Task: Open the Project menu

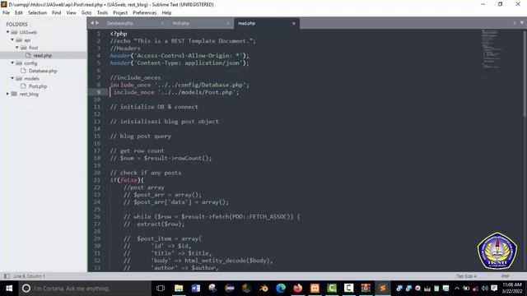Action: pyautogui.click(x=120, y=13)
